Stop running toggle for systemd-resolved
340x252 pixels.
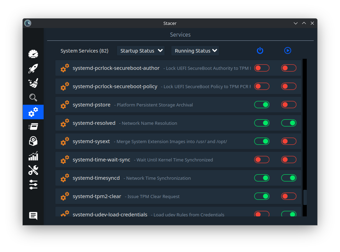289,123
